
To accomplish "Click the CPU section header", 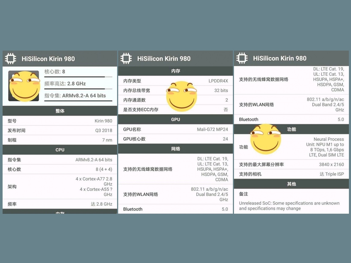I will tap(60, 150).
